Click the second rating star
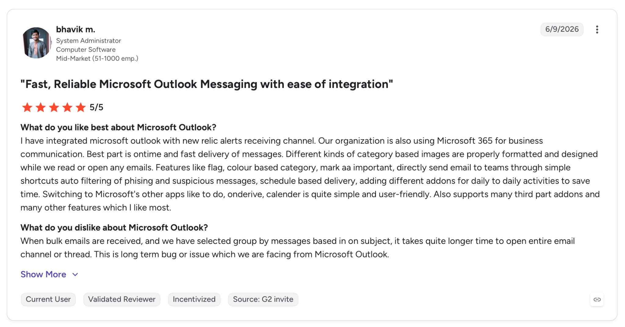625x327 pixels. click(x=41, y=107)
